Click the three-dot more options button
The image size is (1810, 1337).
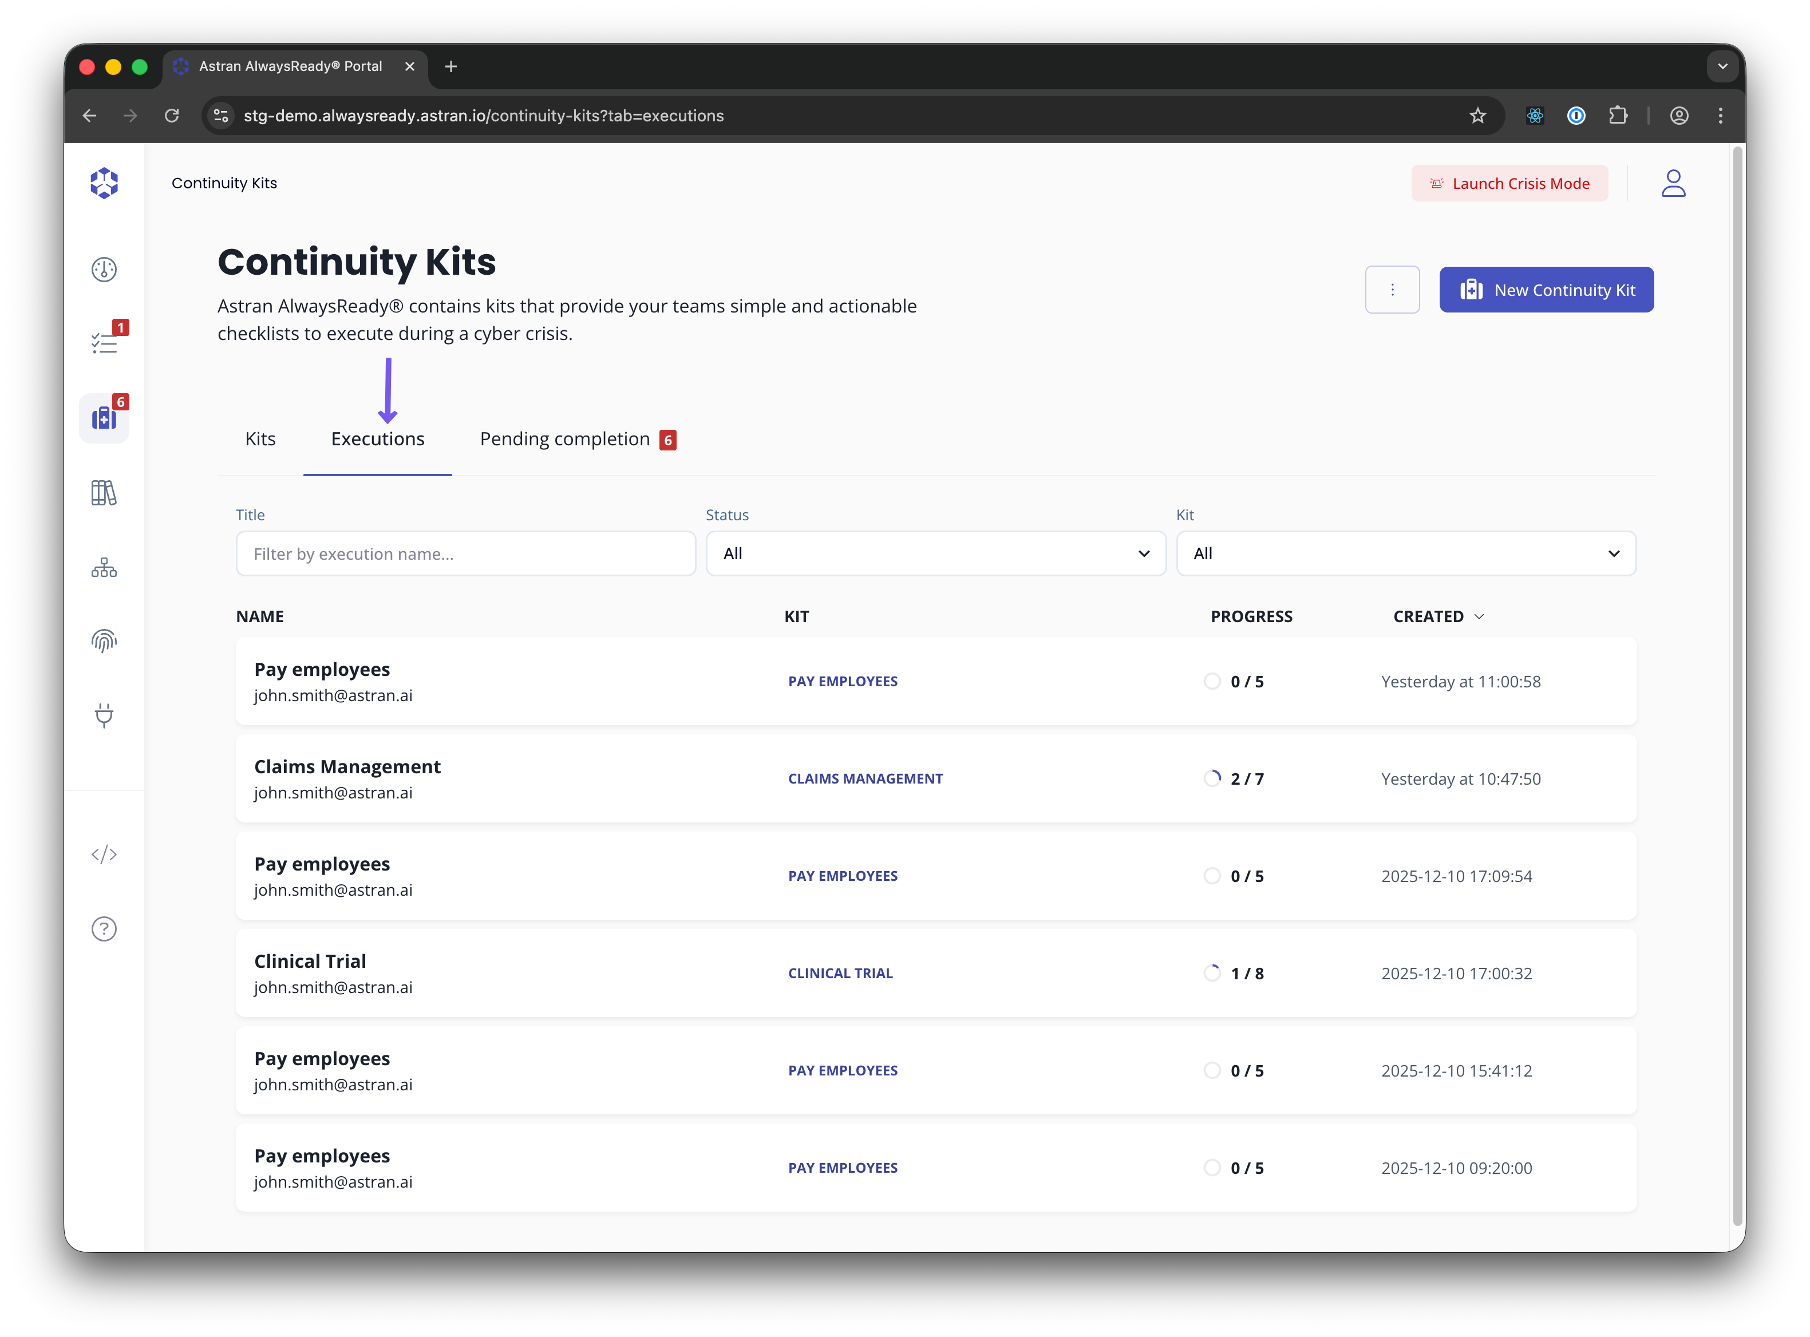click(x=1392, y=290)
